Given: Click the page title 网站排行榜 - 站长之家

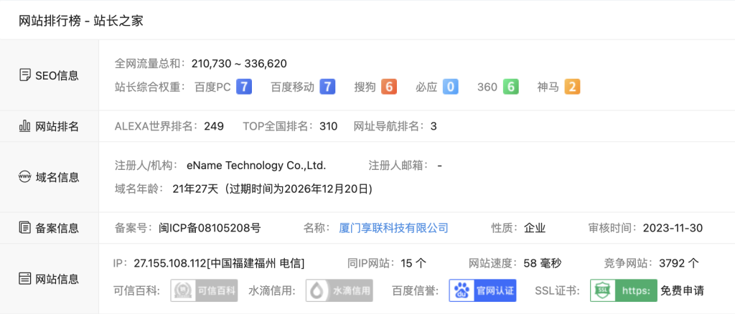Looking at the screenshot, I should coord(80,21).
